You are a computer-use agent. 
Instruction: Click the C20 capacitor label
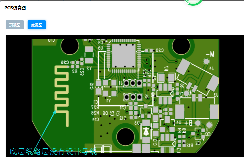[x=160, y=50]
